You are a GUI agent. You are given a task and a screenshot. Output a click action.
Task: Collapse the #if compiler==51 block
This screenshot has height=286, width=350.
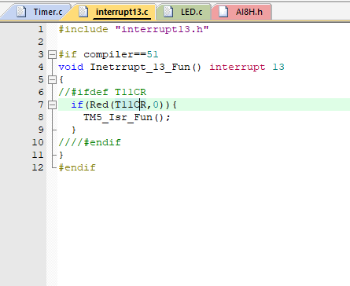tap(53, 54)
